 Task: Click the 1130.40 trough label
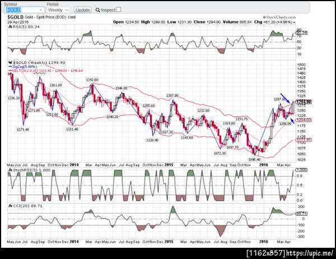click(152, 140)
